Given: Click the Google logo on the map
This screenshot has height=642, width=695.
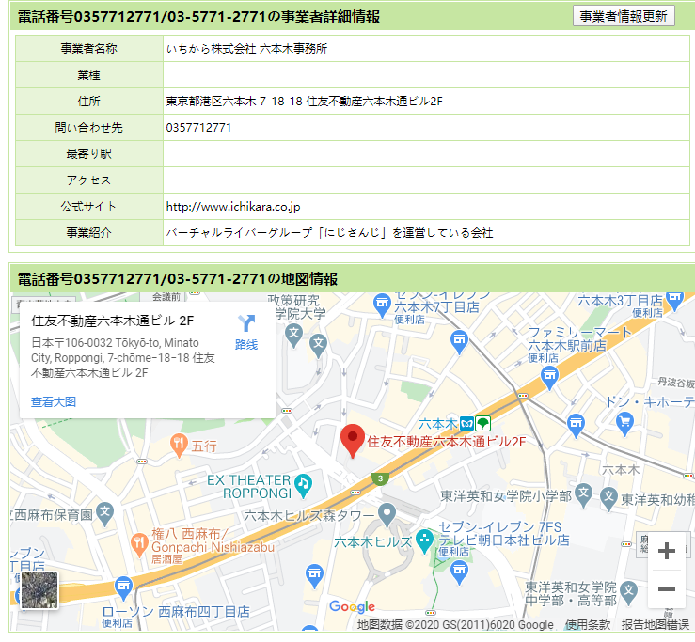Looking at the screenshot, I should pyautogui.click(x=353, y=606).
